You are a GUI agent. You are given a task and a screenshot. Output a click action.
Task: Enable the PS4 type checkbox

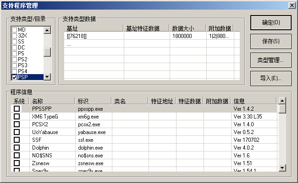[x=15, y=71]
